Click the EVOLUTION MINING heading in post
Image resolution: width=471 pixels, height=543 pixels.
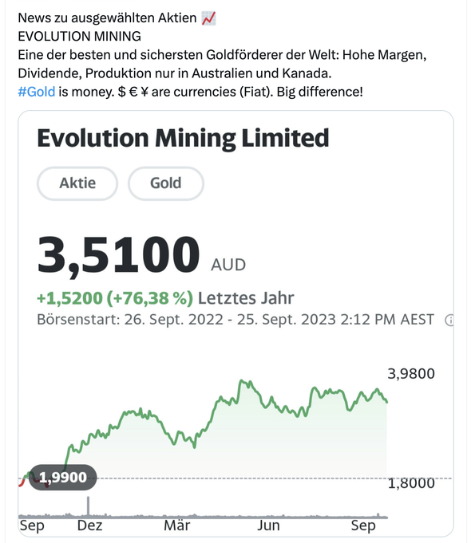click(x=79, y=37)
